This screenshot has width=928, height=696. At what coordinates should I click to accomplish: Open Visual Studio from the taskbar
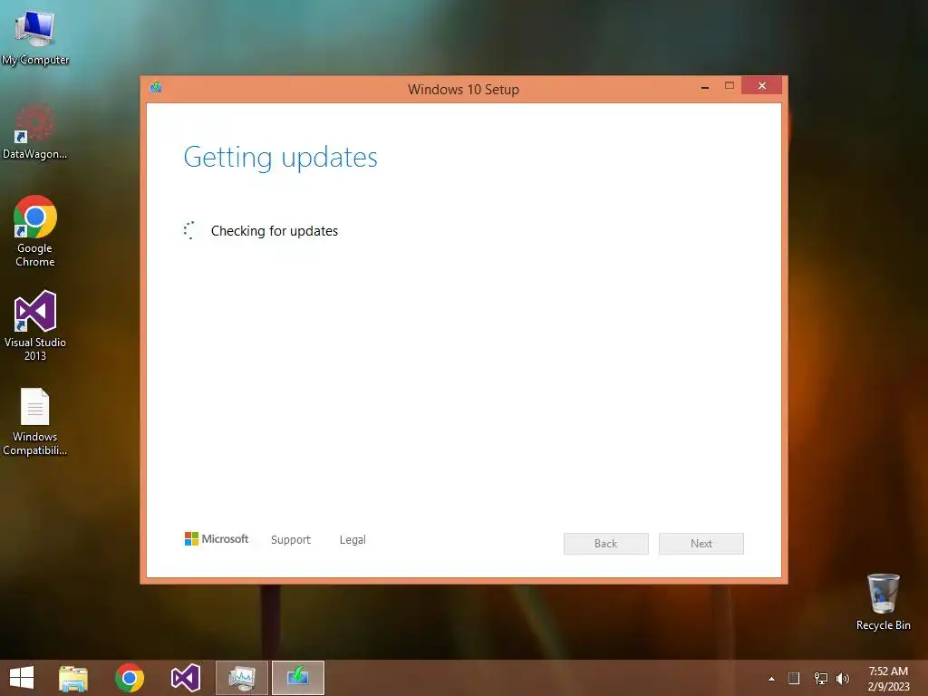(x=186, y=678)
